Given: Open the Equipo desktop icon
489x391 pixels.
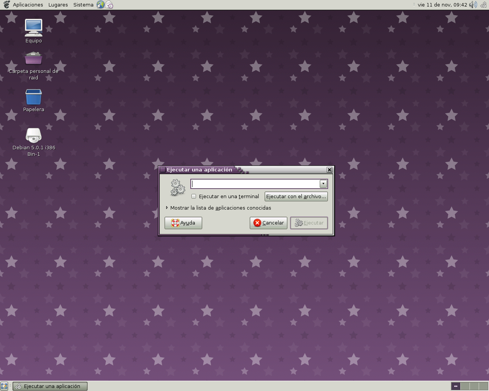Looking at the screenshot, I should (x=33, y=27).
